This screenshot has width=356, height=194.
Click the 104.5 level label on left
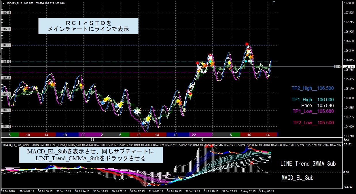coord(6,110)
